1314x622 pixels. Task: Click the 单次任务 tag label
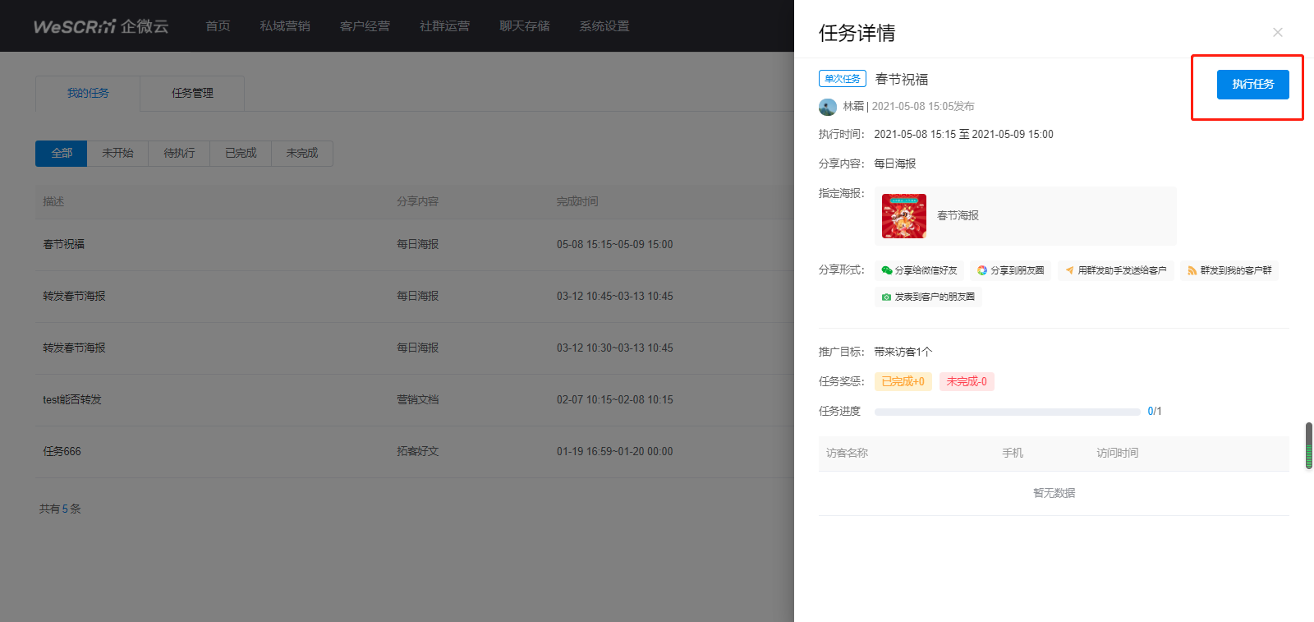click(x=843, y=79)
